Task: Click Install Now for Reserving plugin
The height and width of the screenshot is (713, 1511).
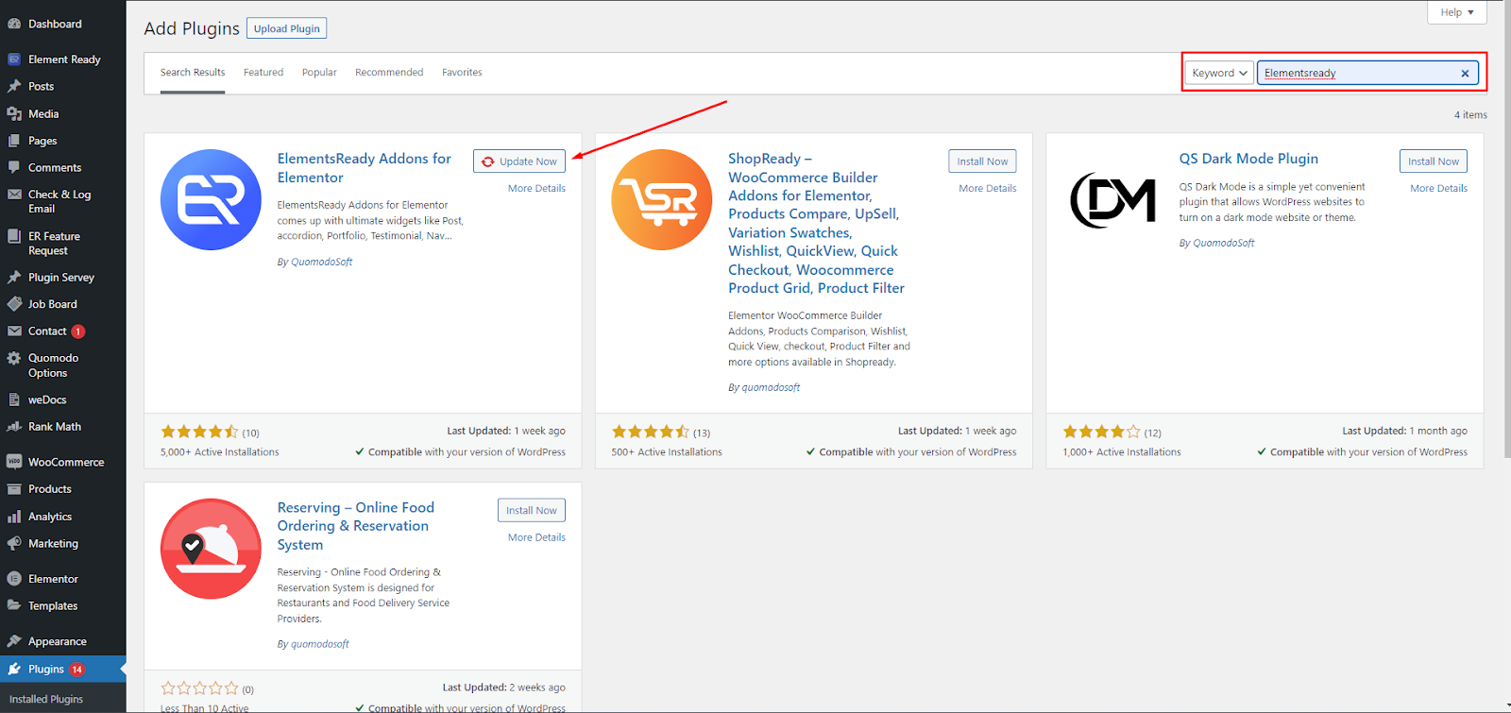Action: 532,510
